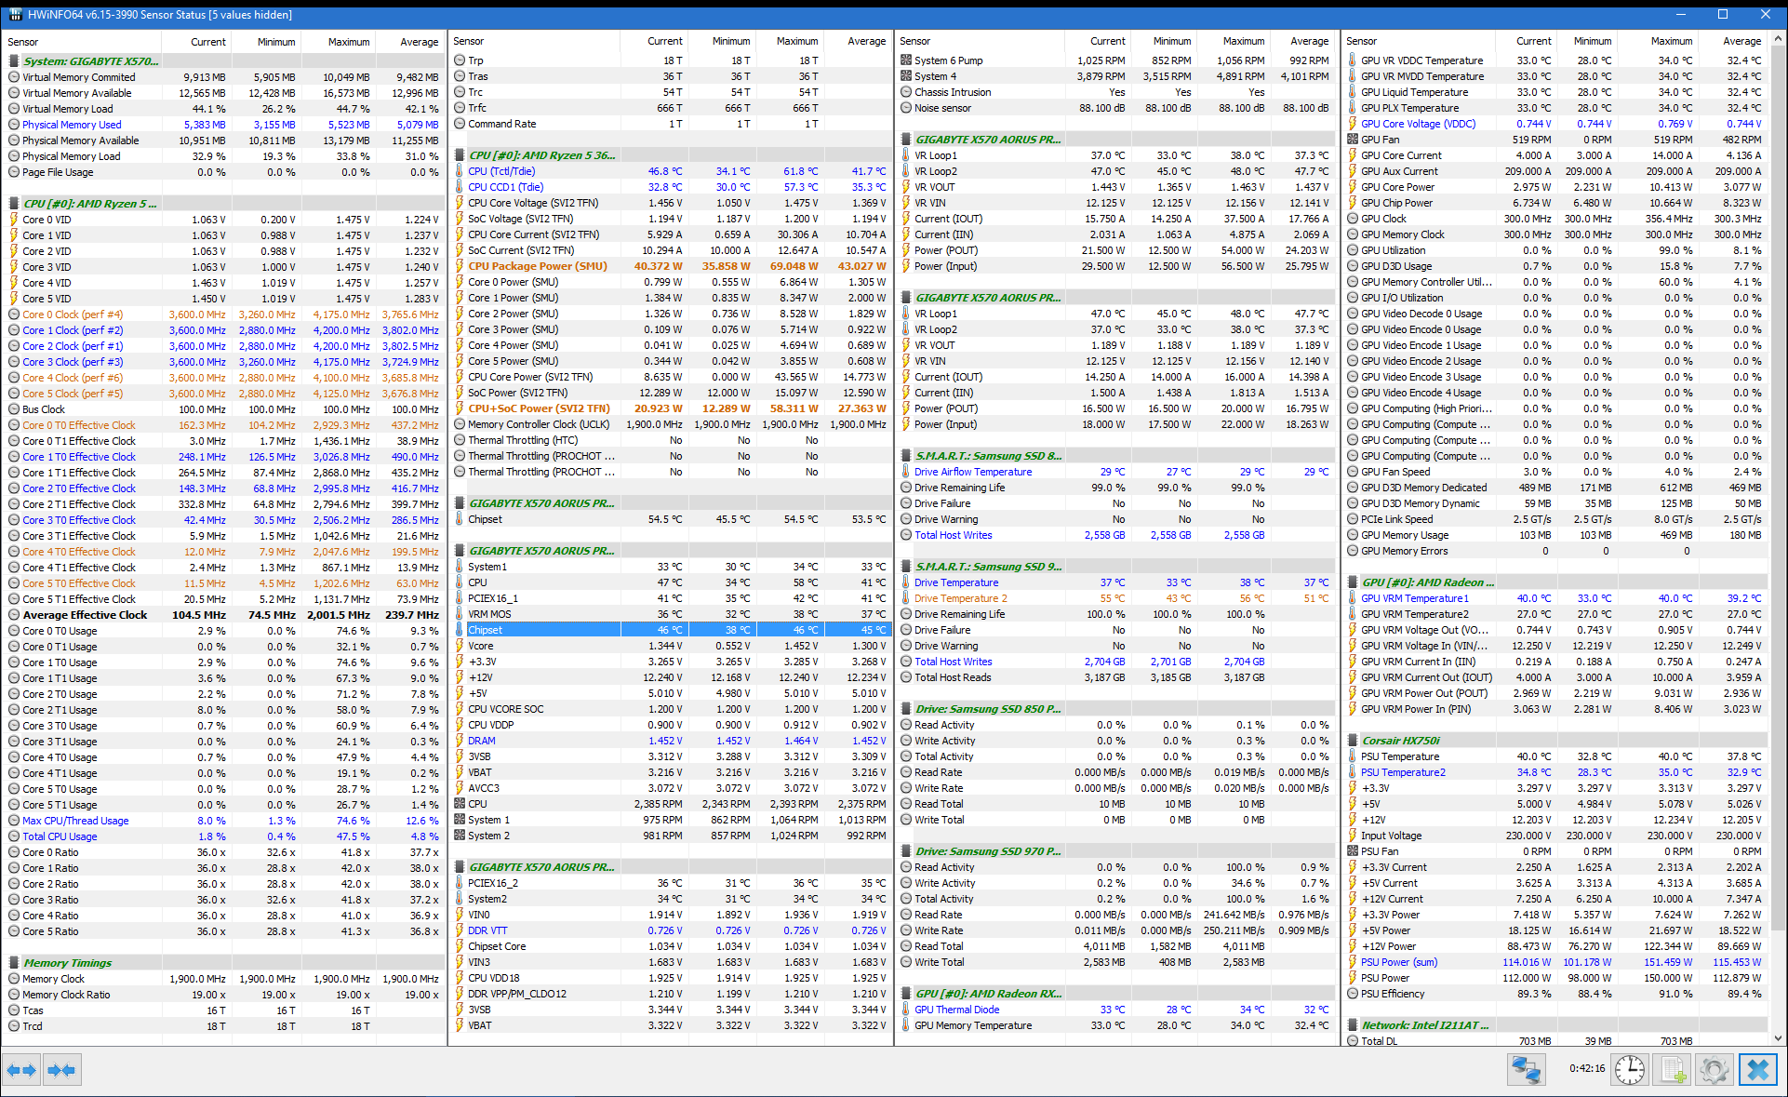Screen dimensions: 1788x1097
Task: Select the PSU Efficiency row
Action: (1555, 994)
